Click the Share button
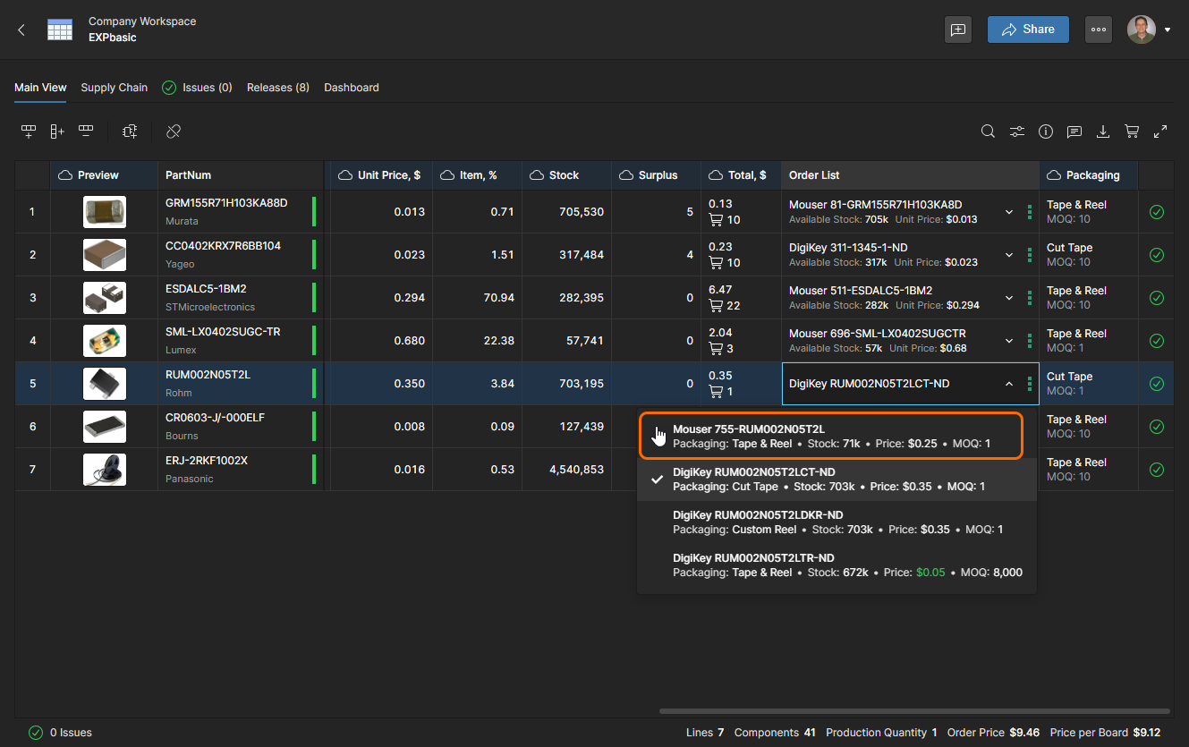 [1028, 30]
